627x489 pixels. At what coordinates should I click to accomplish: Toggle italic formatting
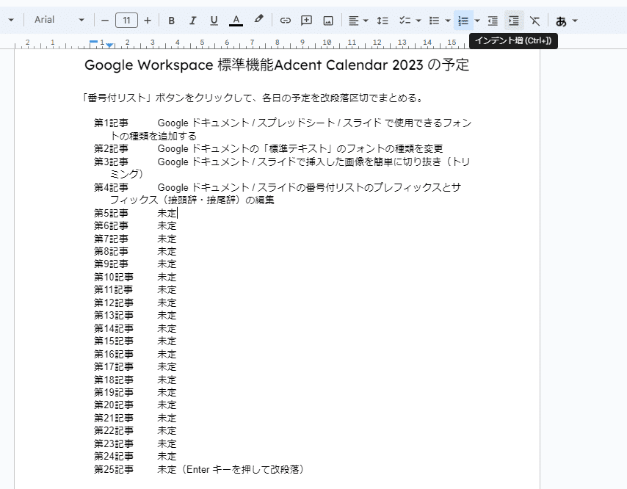[x=193, y=21]
